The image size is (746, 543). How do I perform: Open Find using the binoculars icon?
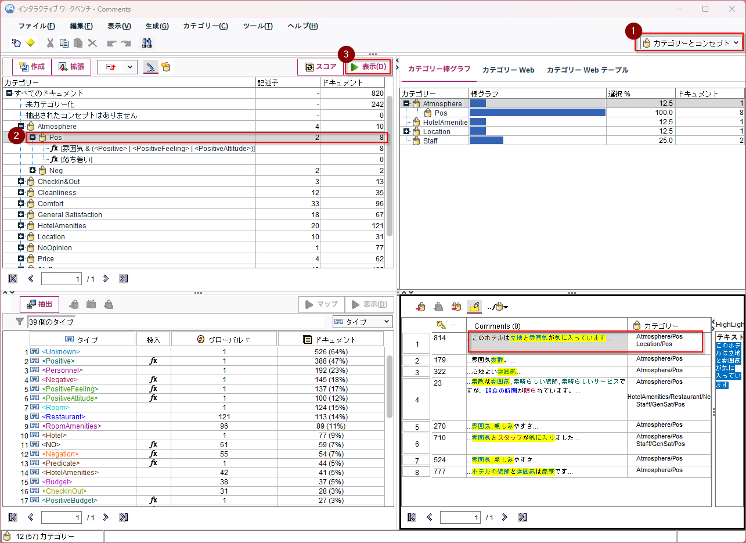point(147,43)
